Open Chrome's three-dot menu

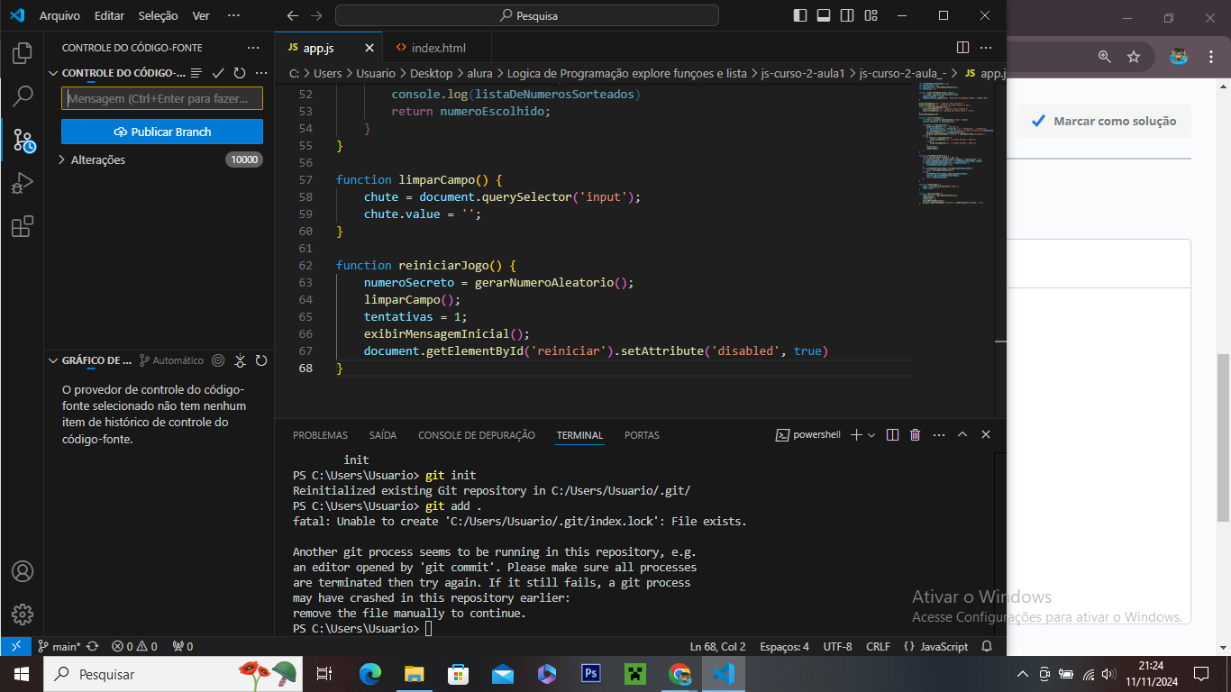pos(1210,56)
